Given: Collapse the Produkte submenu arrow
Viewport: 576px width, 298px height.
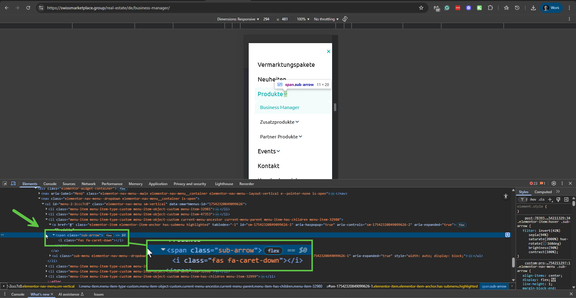Looking at the screenshot, I should tap(286, 94).
